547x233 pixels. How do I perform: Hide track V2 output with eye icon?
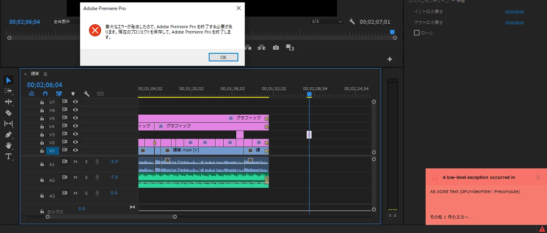[75, 142]
